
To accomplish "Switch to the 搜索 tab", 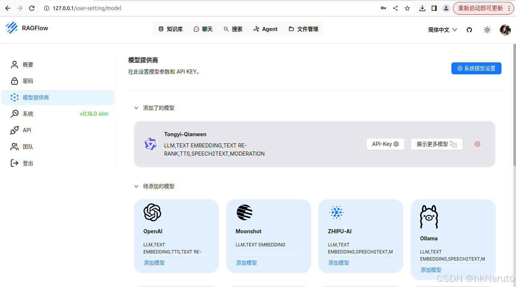I will pos(233,29).
